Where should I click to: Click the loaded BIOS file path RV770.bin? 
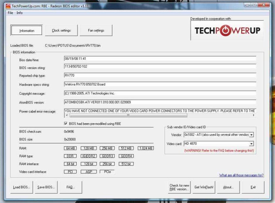tap(73, 45)
